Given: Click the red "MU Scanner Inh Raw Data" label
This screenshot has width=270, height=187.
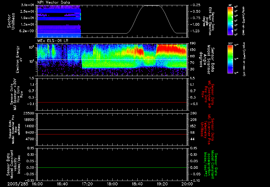Looking at the screenshot, I should [x=208, y=94].
